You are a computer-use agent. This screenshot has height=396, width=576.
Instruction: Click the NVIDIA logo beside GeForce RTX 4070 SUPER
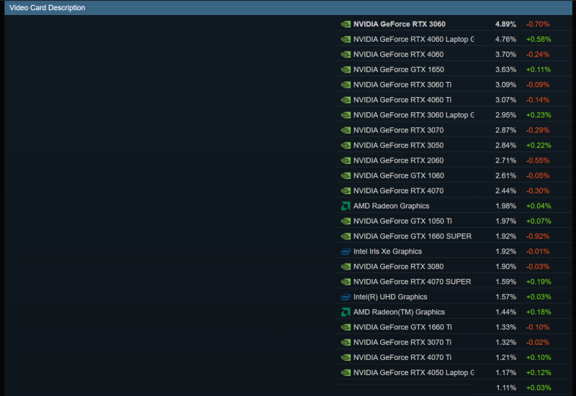point(346,282)
